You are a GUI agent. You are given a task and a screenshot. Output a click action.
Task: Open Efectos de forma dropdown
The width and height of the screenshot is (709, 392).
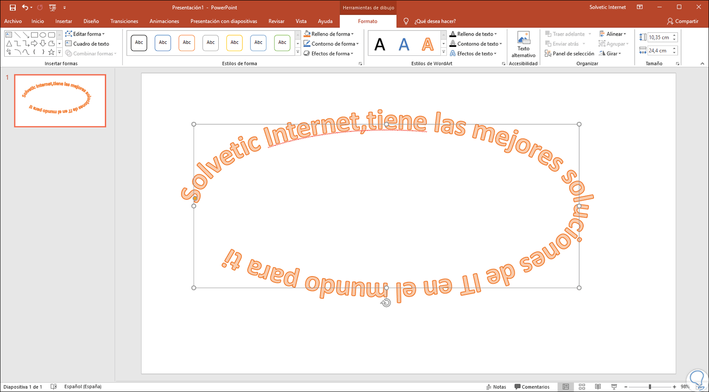point(329,54)
